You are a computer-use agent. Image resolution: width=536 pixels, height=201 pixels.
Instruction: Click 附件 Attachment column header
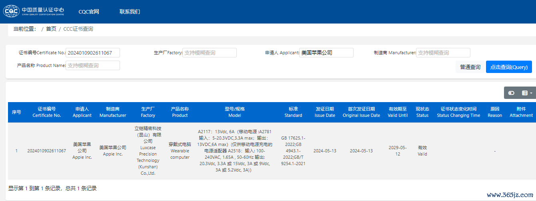pos(521,112)
